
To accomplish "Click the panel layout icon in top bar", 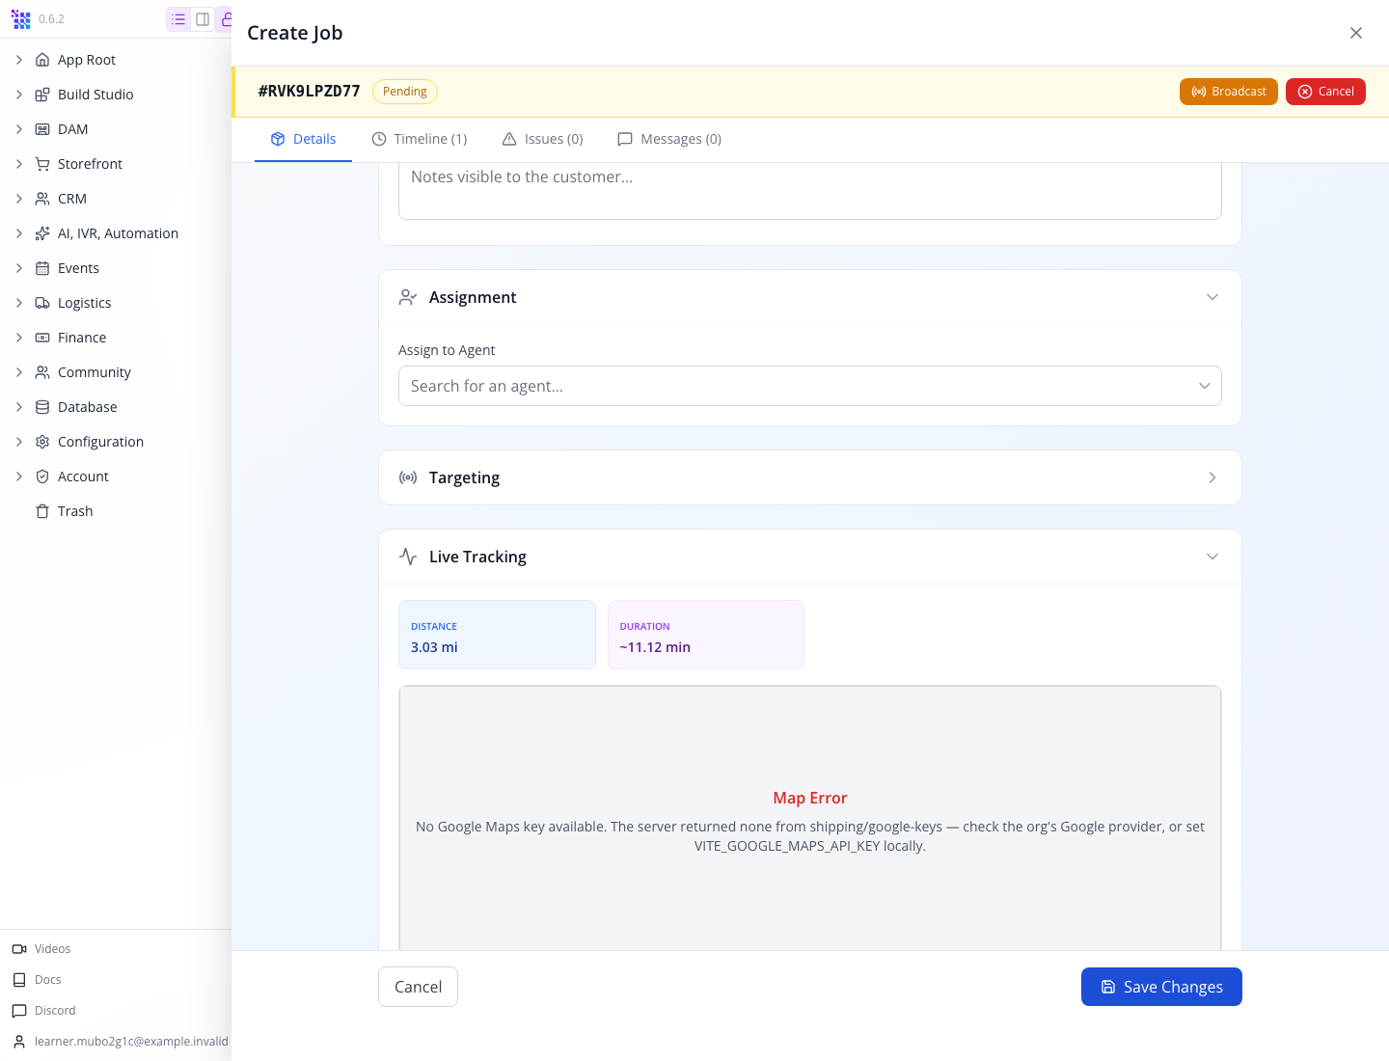I will tap(203, 19).
